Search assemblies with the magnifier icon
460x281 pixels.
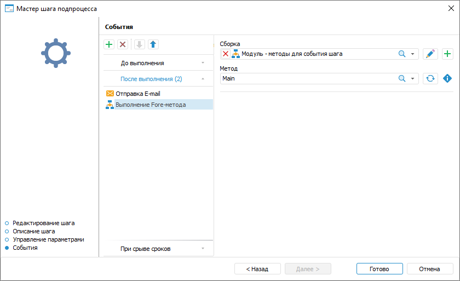click(x=401, y=54)
